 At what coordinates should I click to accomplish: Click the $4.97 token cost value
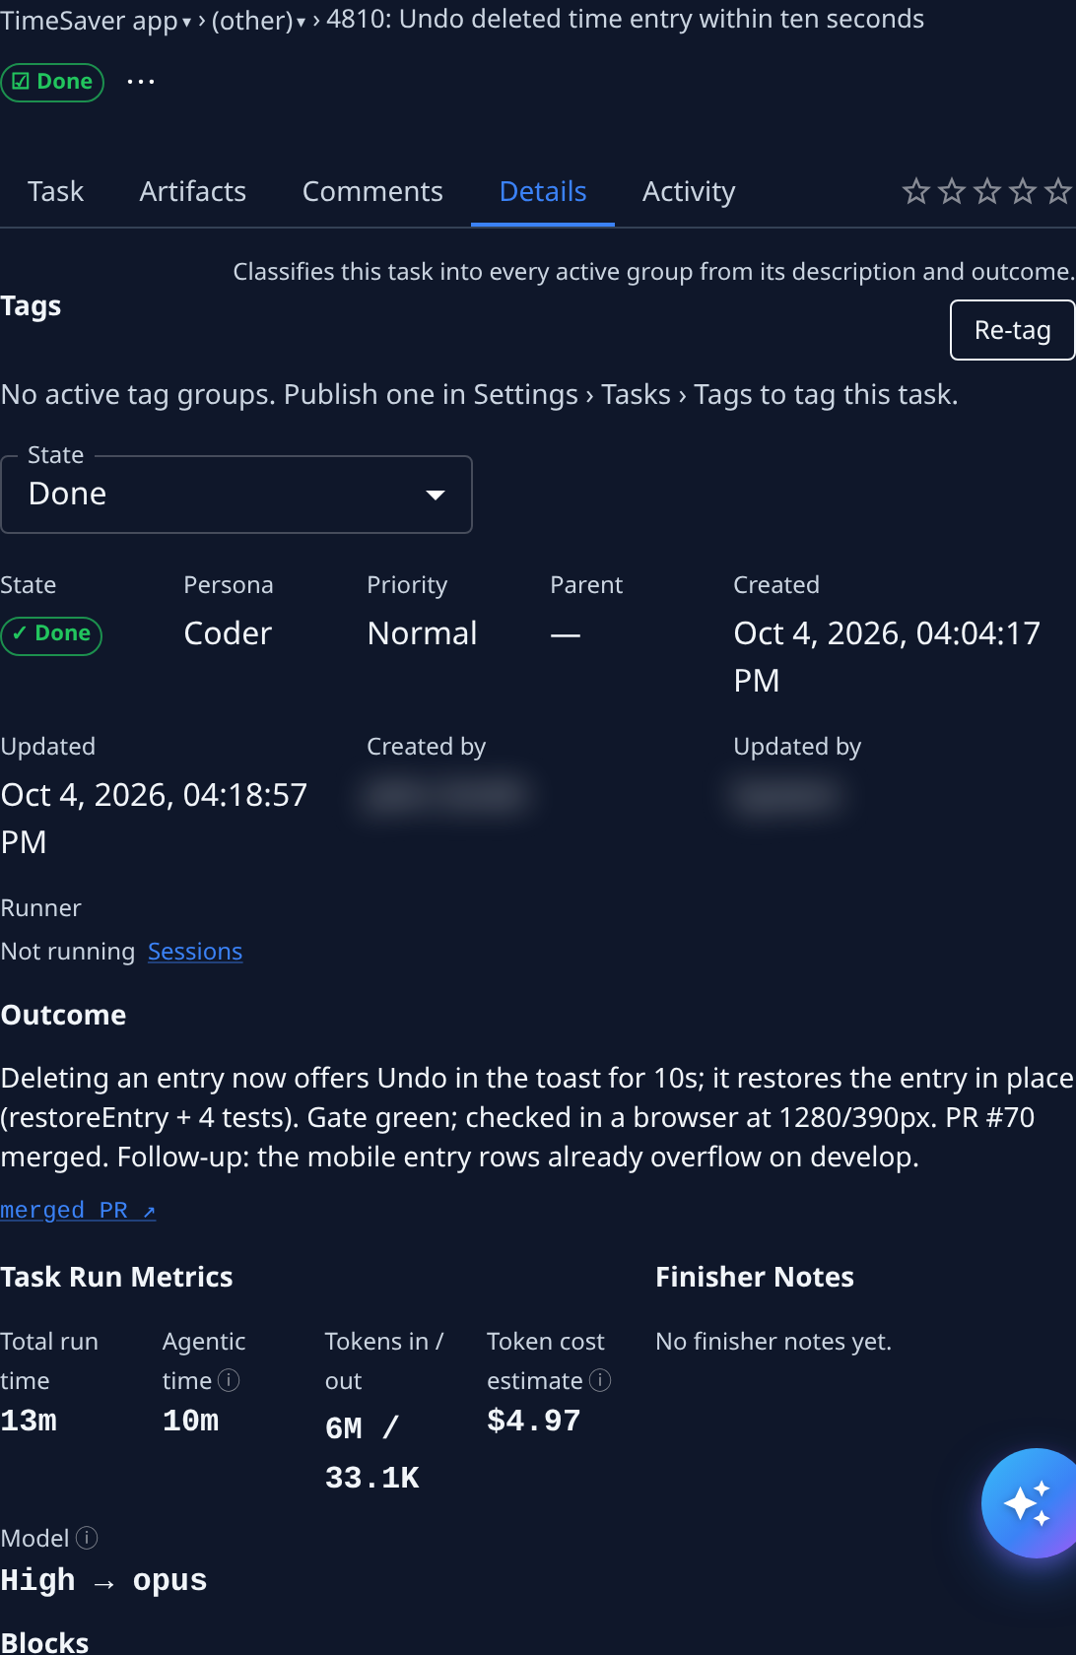tap(534, 1421)
